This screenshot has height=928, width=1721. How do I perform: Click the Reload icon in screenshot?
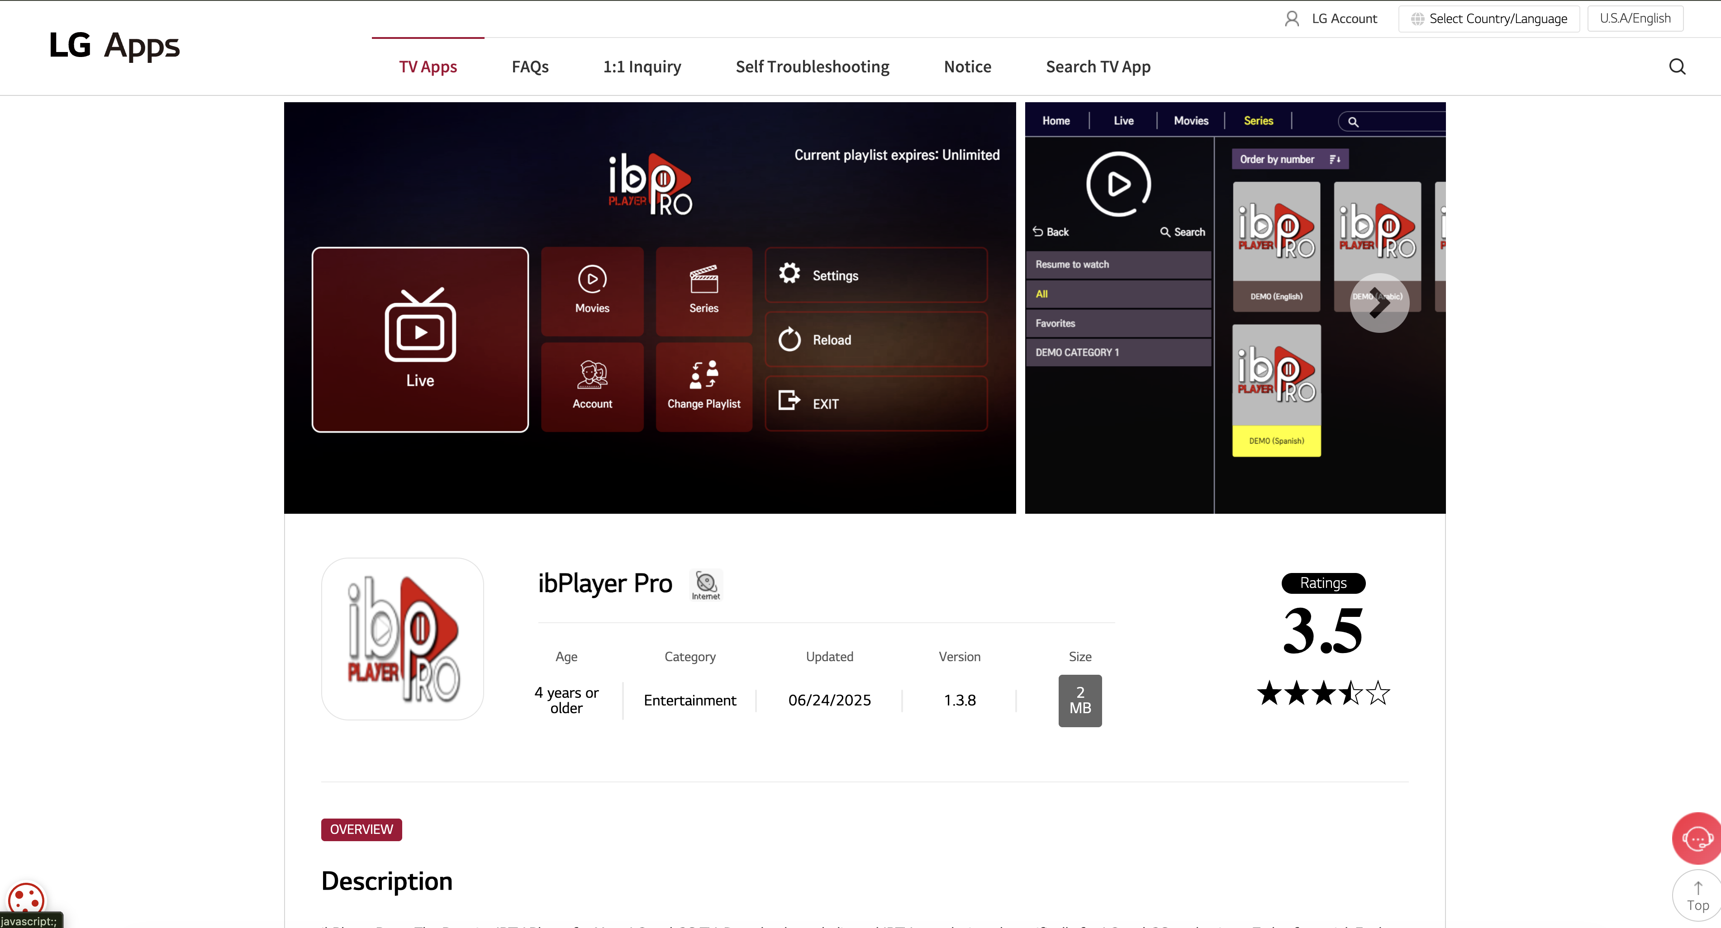789,338
